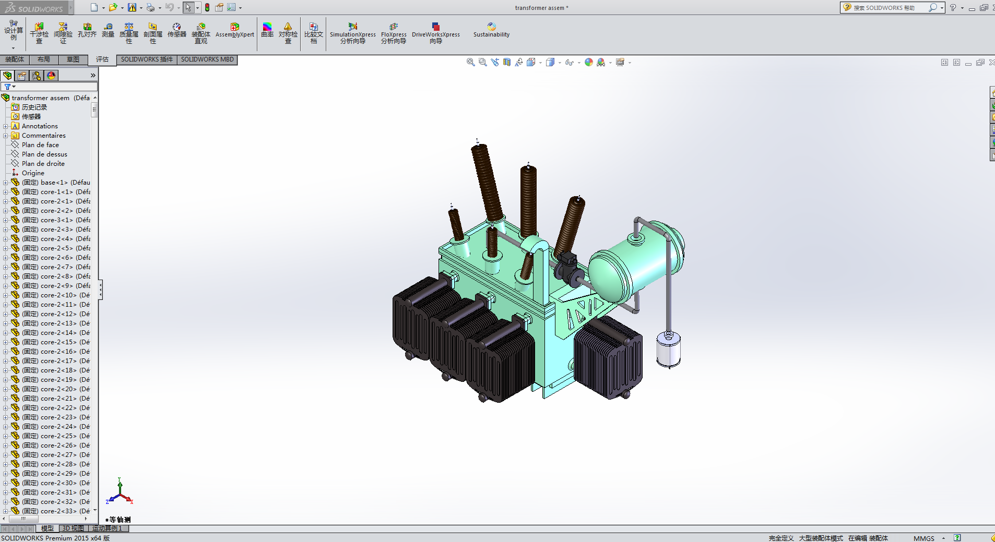This screenshot has width=995, height=542.
Task: Click the Curvature (曲率) rainbow icon
Action: (x=267, y=30)
